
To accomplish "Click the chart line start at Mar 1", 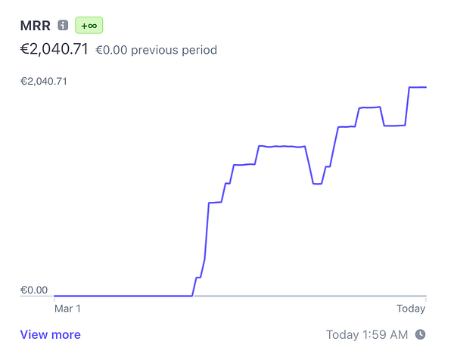I will pyautogui.click(x=55, y=296).
